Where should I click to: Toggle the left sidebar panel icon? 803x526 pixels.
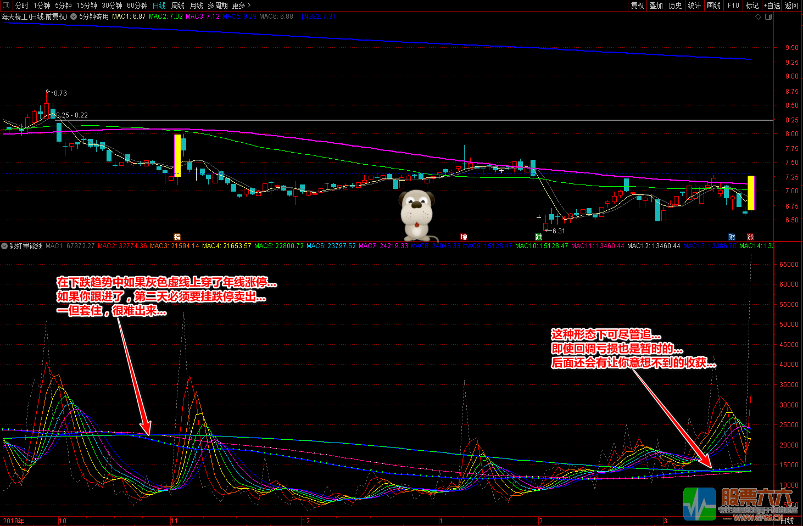point(6,5)
